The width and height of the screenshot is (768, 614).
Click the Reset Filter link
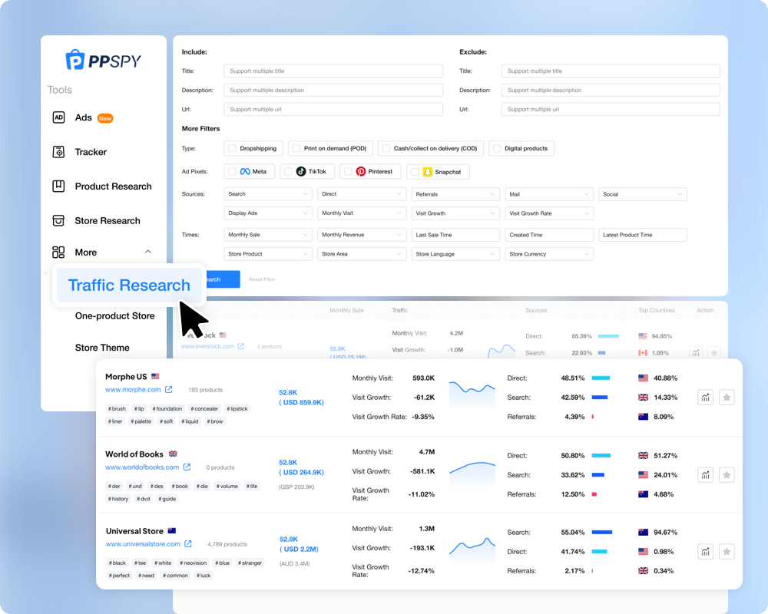tap(262, 279)
